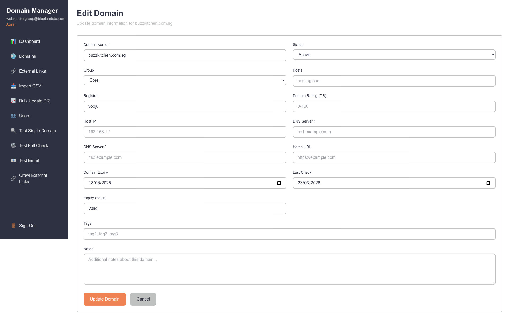This screenshot has height=321, width=511.
Task: Click the Test Email icon
Action: 13,160
